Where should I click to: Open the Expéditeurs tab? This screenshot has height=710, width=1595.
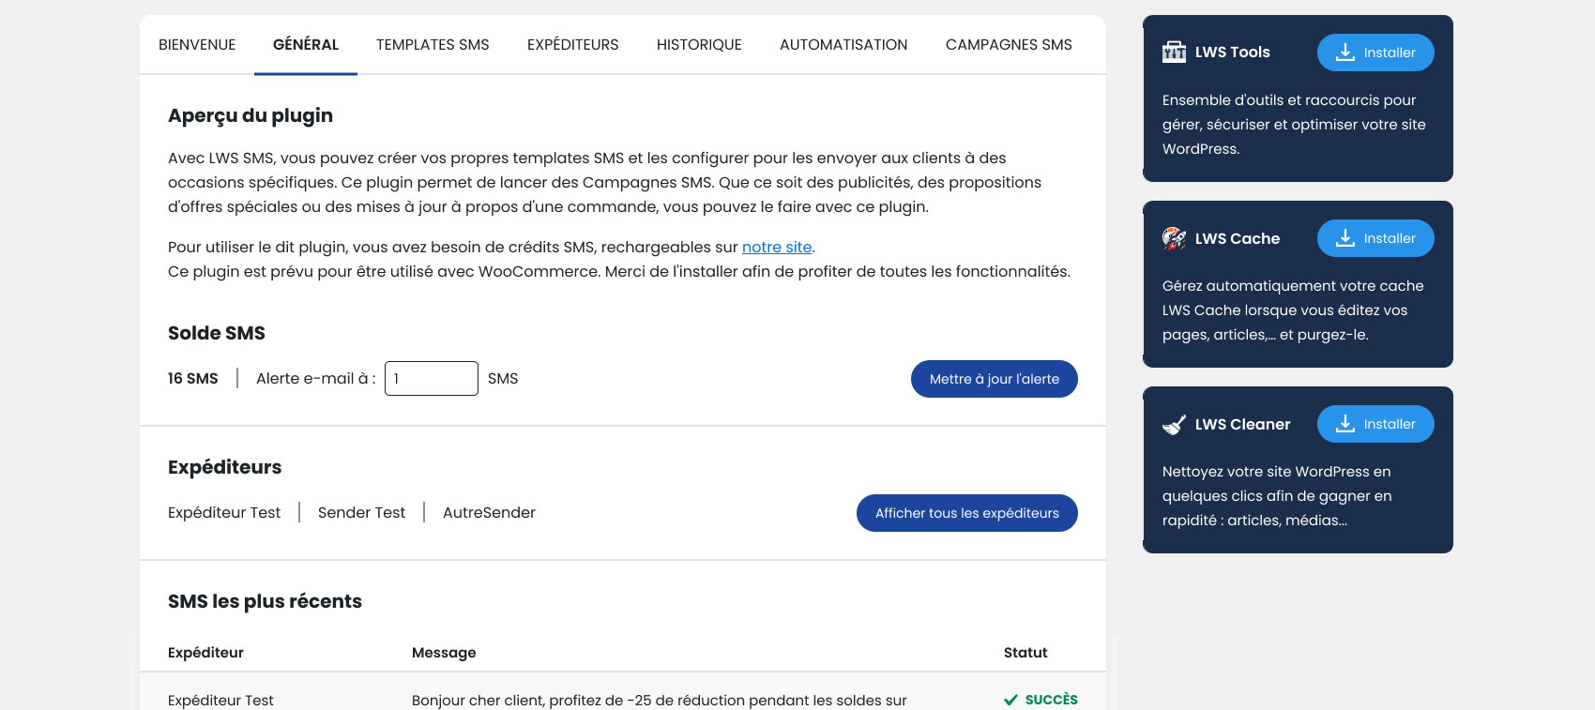coord(573,45)
